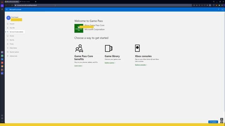This screenshot has height=126, width=225.
Task: Open the Learn more link
Action: (78, 66)
